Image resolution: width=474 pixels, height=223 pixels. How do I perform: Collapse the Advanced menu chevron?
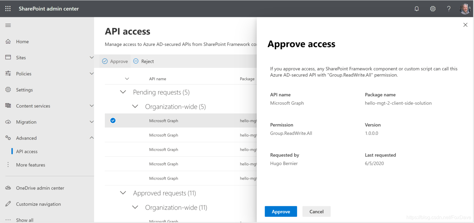pos(91,138)
